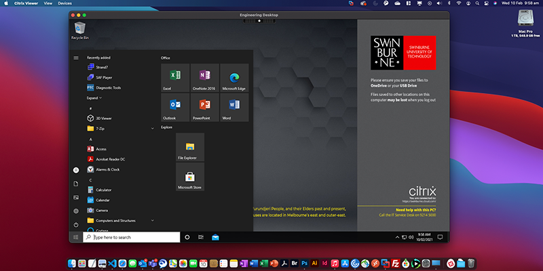
Task: Open the Citrix desktop toolbar handle
Action: 259,21
